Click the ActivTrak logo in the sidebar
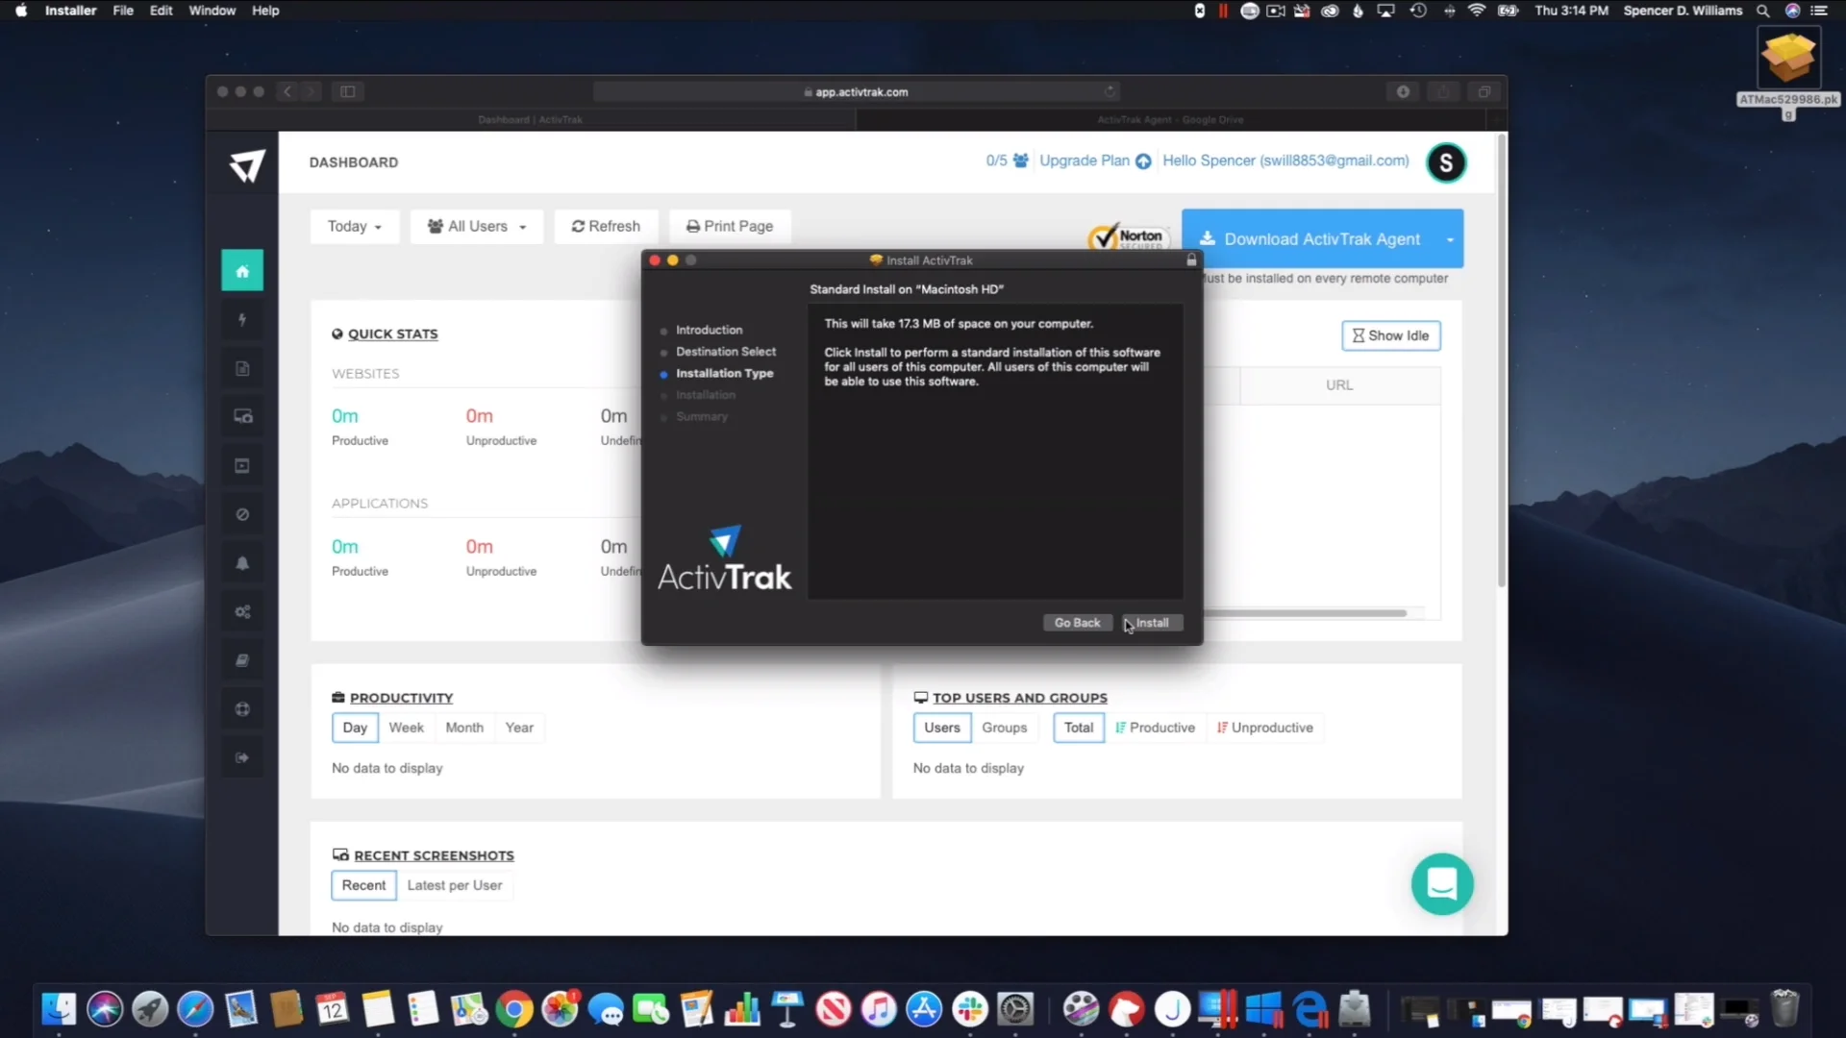The height and width of the screenshot is (1038, 1846). pos(247,165)
